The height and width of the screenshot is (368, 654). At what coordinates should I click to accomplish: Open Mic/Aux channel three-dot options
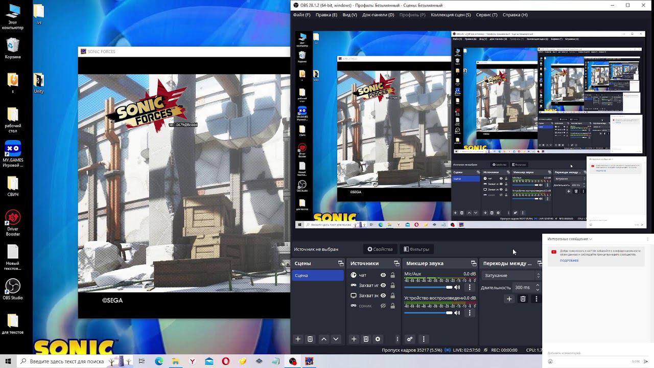pos(470,287)
